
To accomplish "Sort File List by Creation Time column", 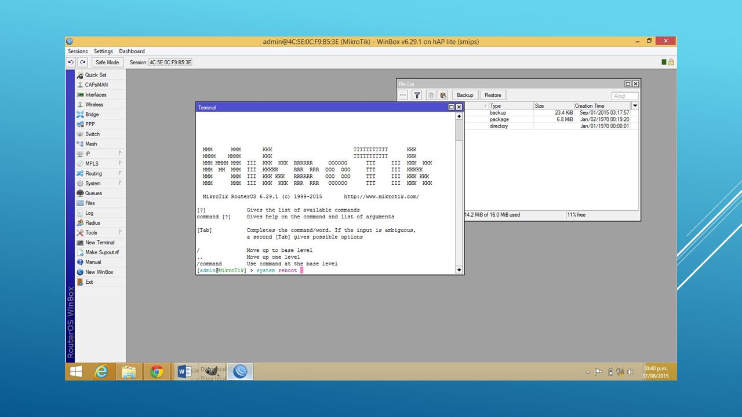I will pyautogui.click(x=602, y=105).
